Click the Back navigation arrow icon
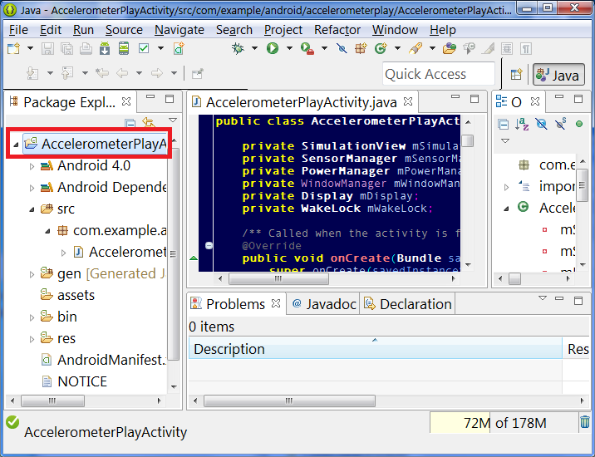The image size is (595, 457). tap(122, 72)
